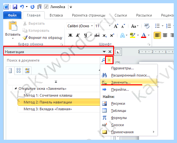The image size is (177, 143).
Task: Select align text left
Action: point(157,35)
